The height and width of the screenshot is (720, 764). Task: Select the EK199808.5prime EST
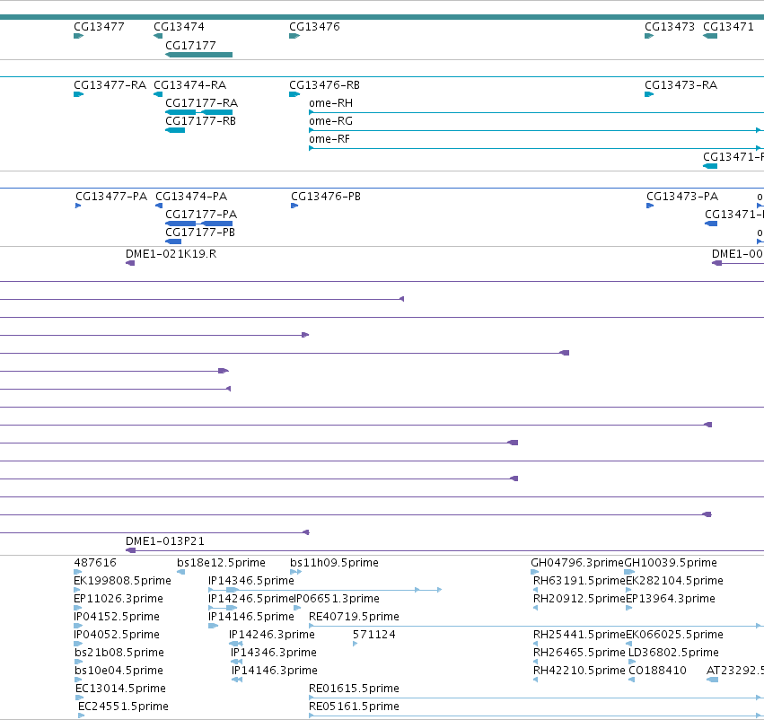122,581
